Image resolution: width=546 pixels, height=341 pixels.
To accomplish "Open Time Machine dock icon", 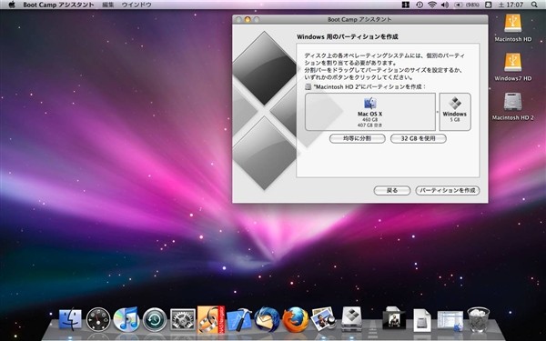I will coord(155,319).
